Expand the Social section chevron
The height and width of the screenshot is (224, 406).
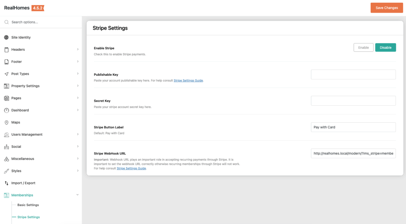click(78, 147)
